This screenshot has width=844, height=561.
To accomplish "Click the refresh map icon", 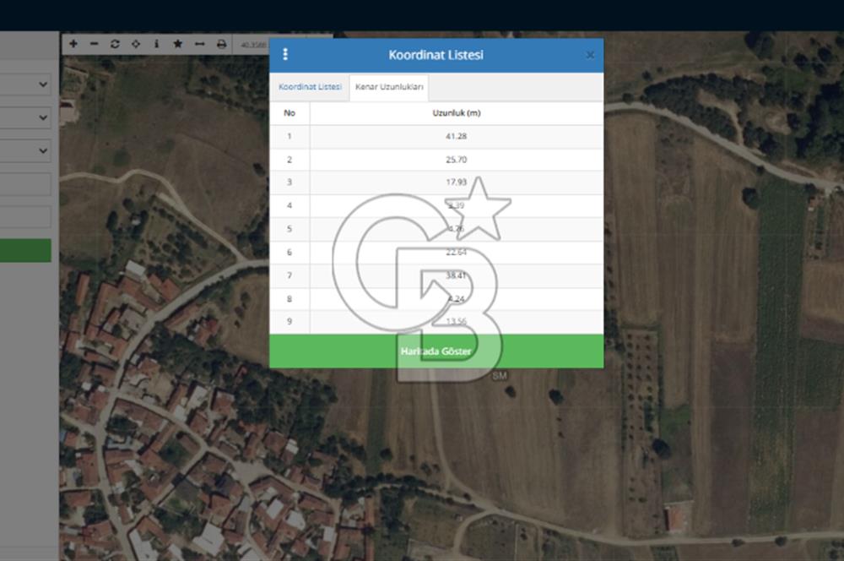I will (115, 44).
